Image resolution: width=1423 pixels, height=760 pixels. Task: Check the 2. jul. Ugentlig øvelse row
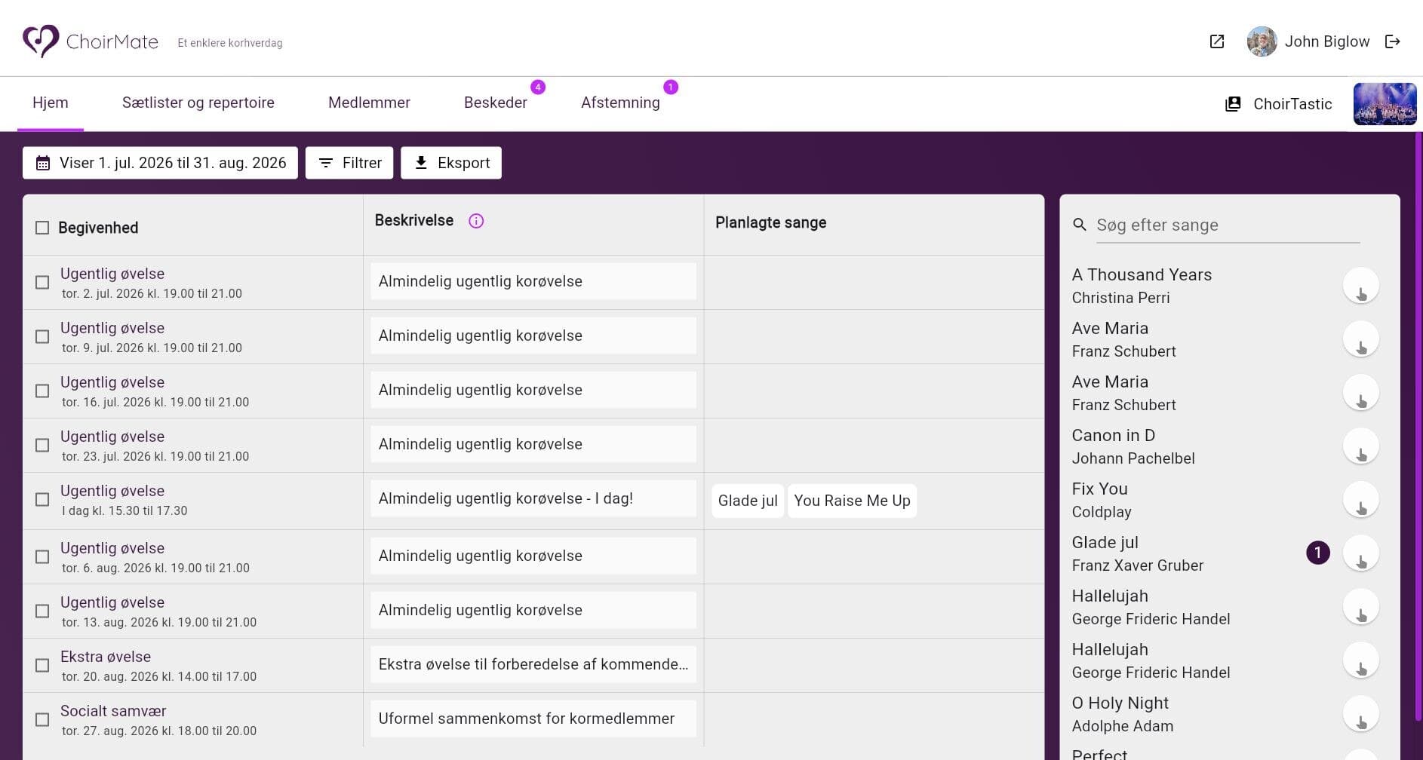(42, 283)
